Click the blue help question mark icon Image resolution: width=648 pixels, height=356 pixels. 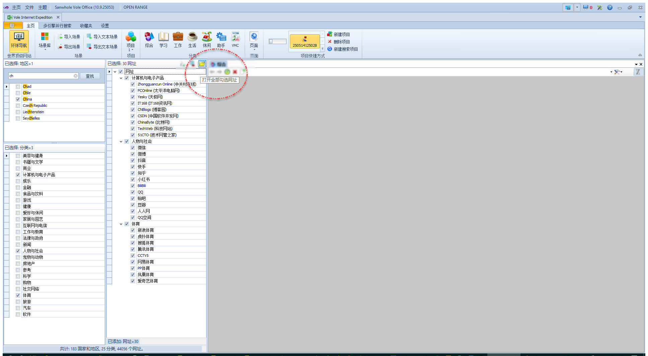610,7
